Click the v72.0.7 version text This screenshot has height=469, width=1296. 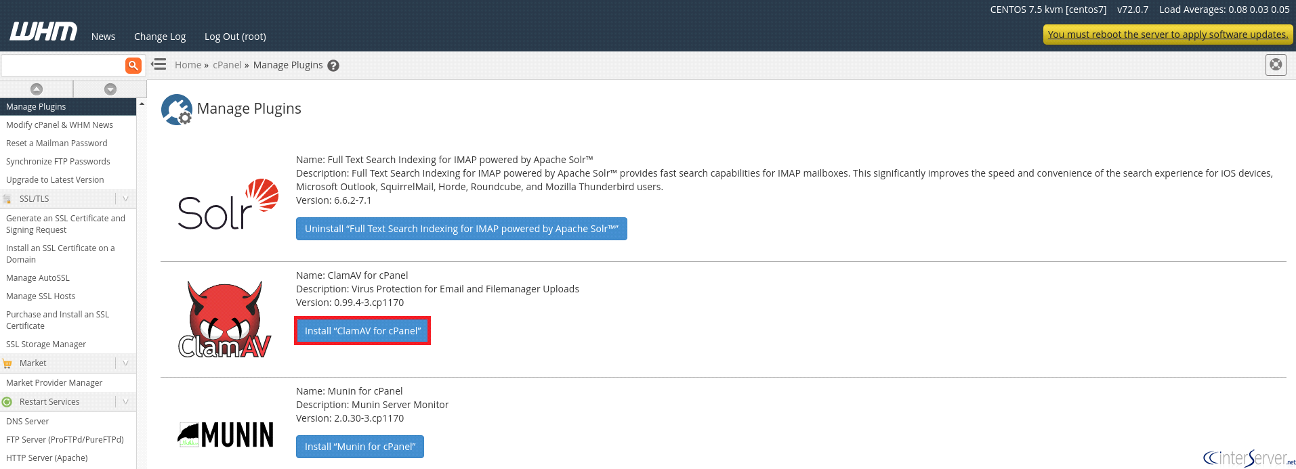[x=1133, y=9]
